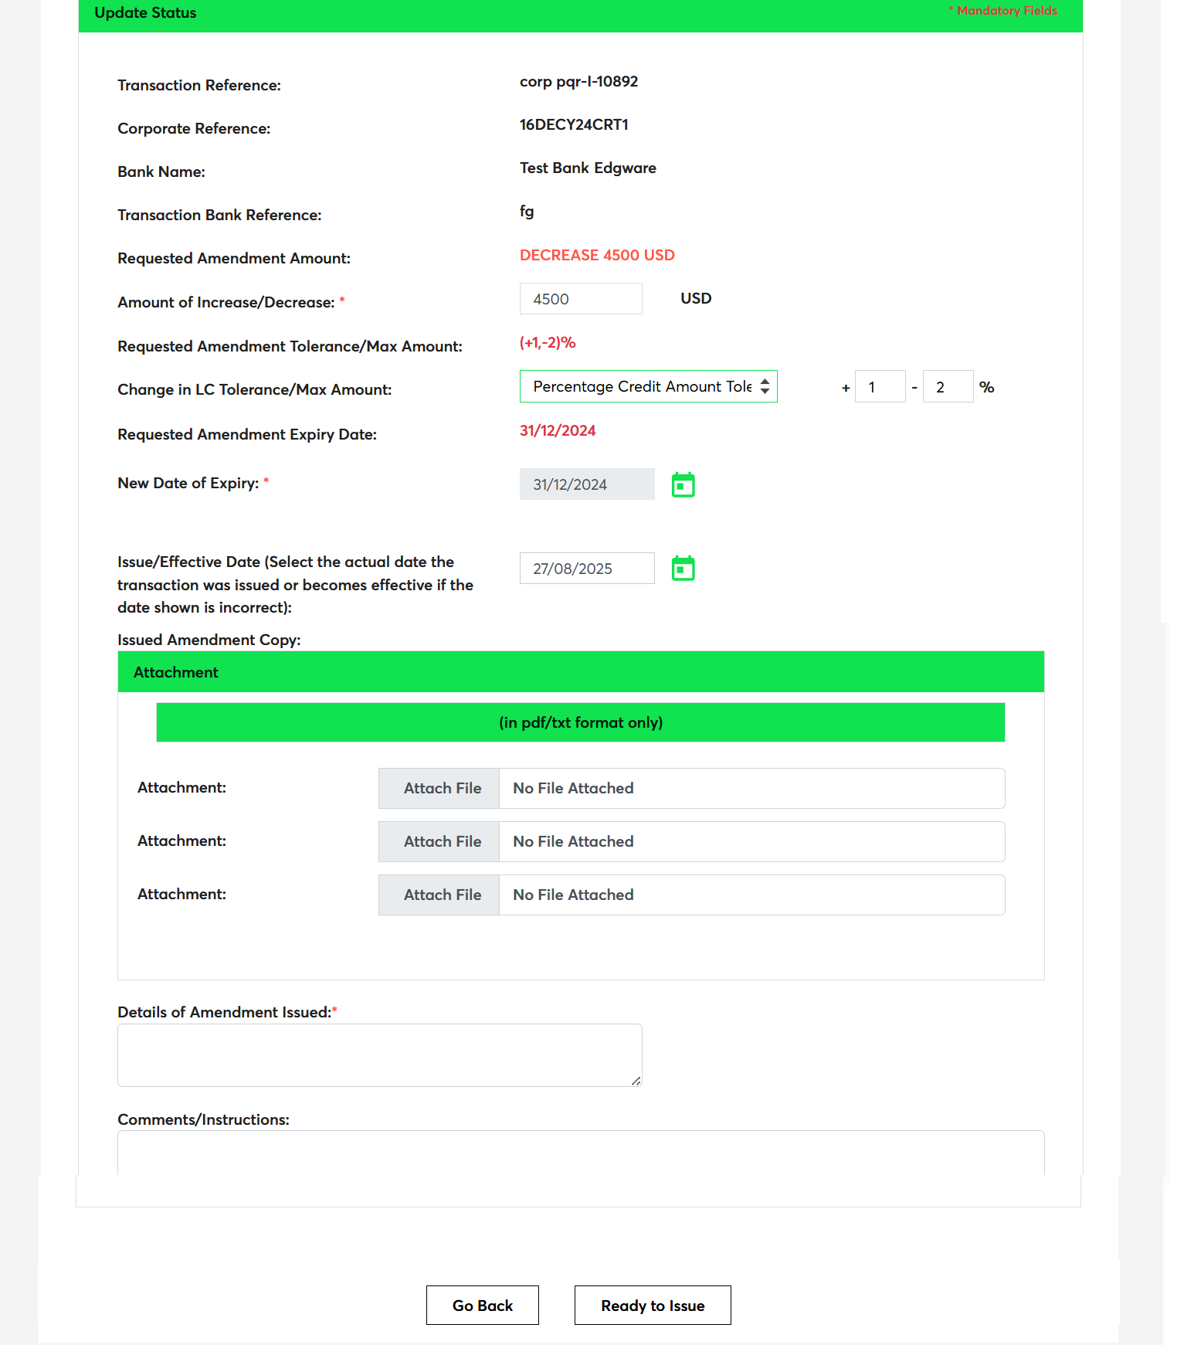Open the Percentage Credit Amount Tolerance dropdown
The height and width of the screenshot is (1372, 1177).
coord(648,386)
